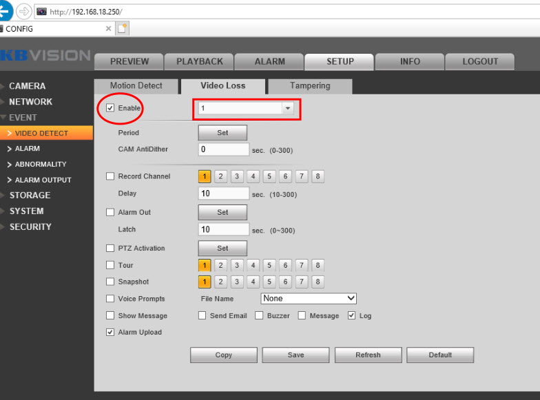Enable the Record Channel checkbox
Screen dimensions: 540x400
[x=110, y=176]
